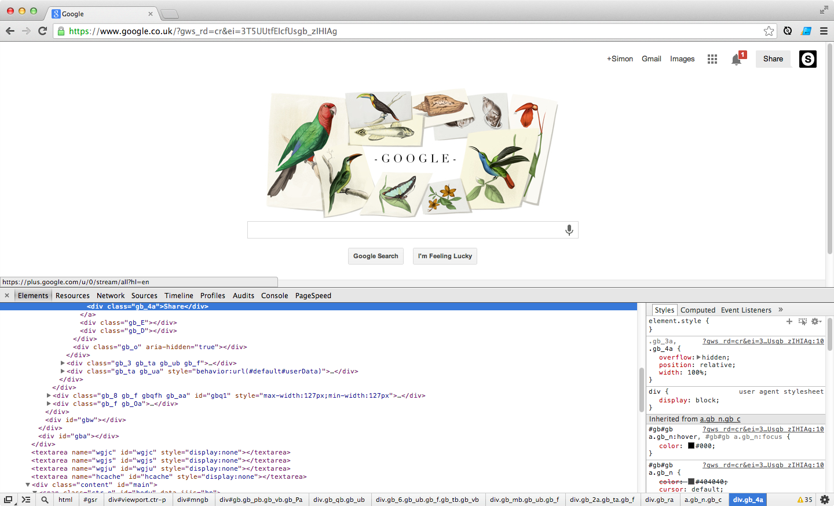Click the I'm Feeling Lucky button

point(445,256)
